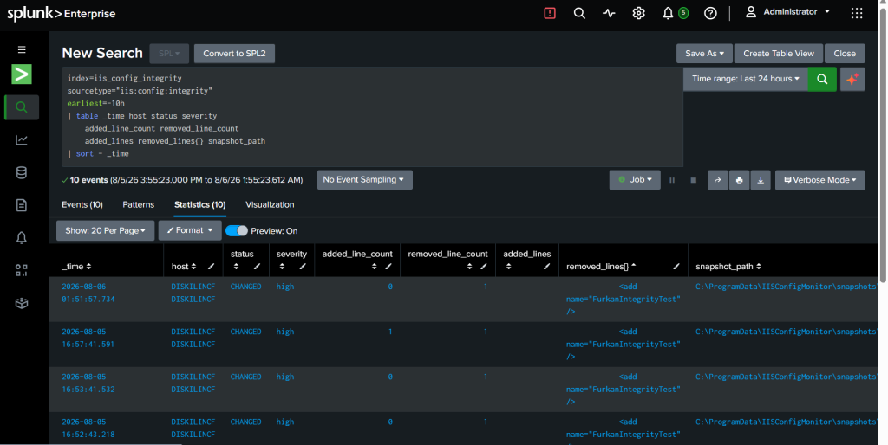Open the Verbose Mode dropdown
The width and height of the screenshot is (888, 445).
click(x=820, y=180)
